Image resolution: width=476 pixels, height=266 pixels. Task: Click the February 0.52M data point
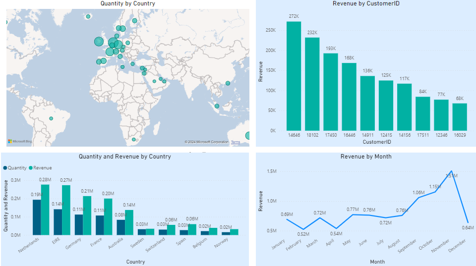[x=303, y=229]
